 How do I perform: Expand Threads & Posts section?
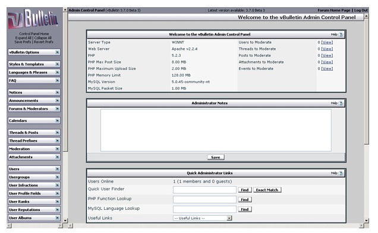click(x=34, y=132)
